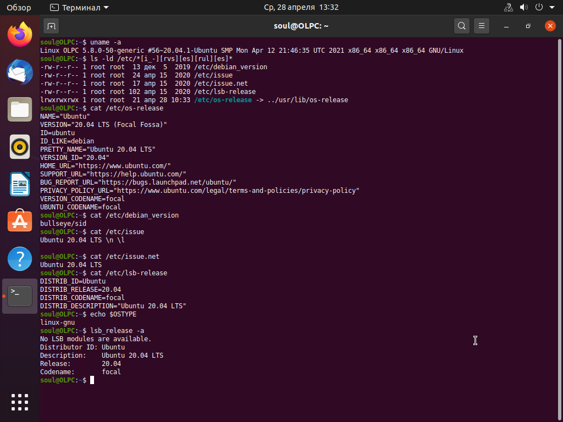Open the terminal hamburger menu
This screenshot has height=422, width=563.
coord(482,26)
